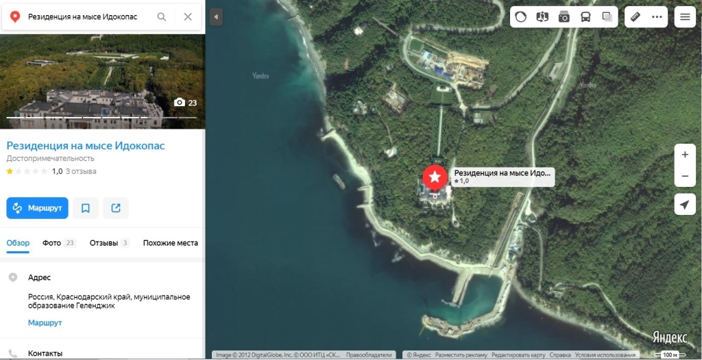702x360 pixels.
Task: Enable street panoramas layer
Action: (x=542, y=17)
